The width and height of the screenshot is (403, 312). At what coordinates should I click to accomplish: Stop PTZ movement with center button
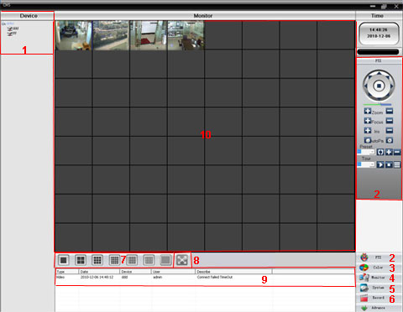[379, 86]
